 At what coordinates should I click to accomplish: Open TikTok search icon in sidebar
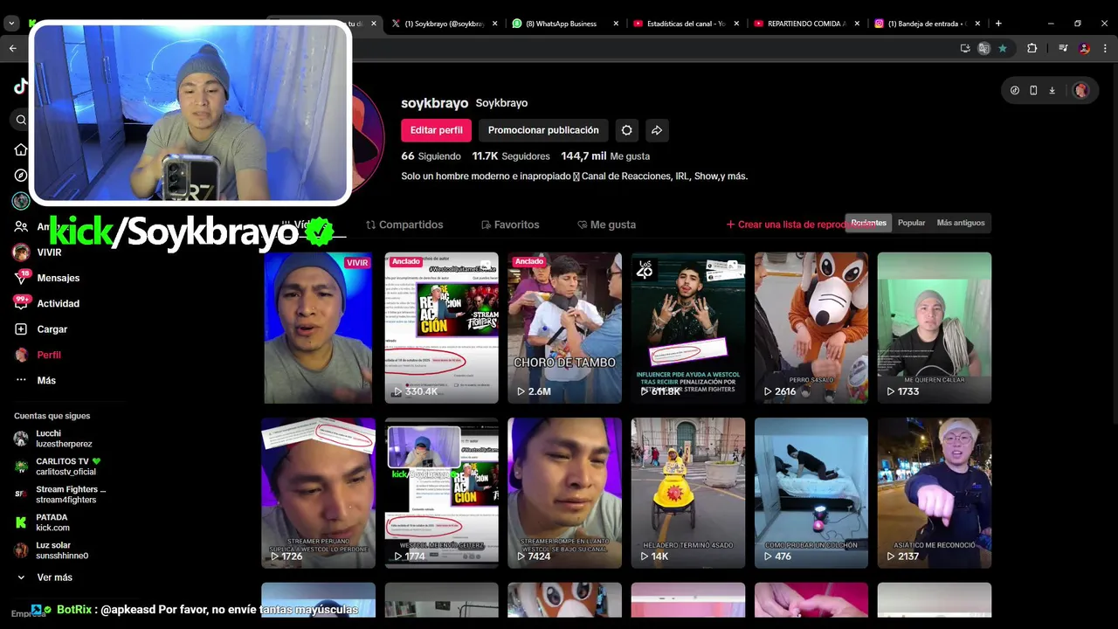point(21,120)
